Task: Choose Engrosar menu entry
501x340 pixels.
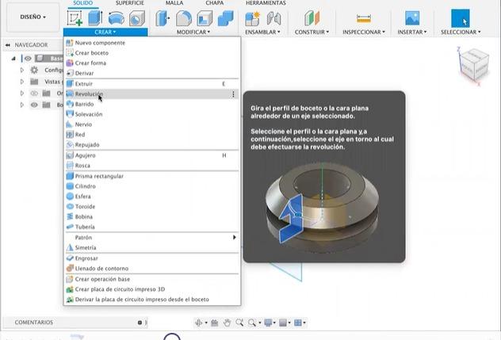Action: (152, 258)
